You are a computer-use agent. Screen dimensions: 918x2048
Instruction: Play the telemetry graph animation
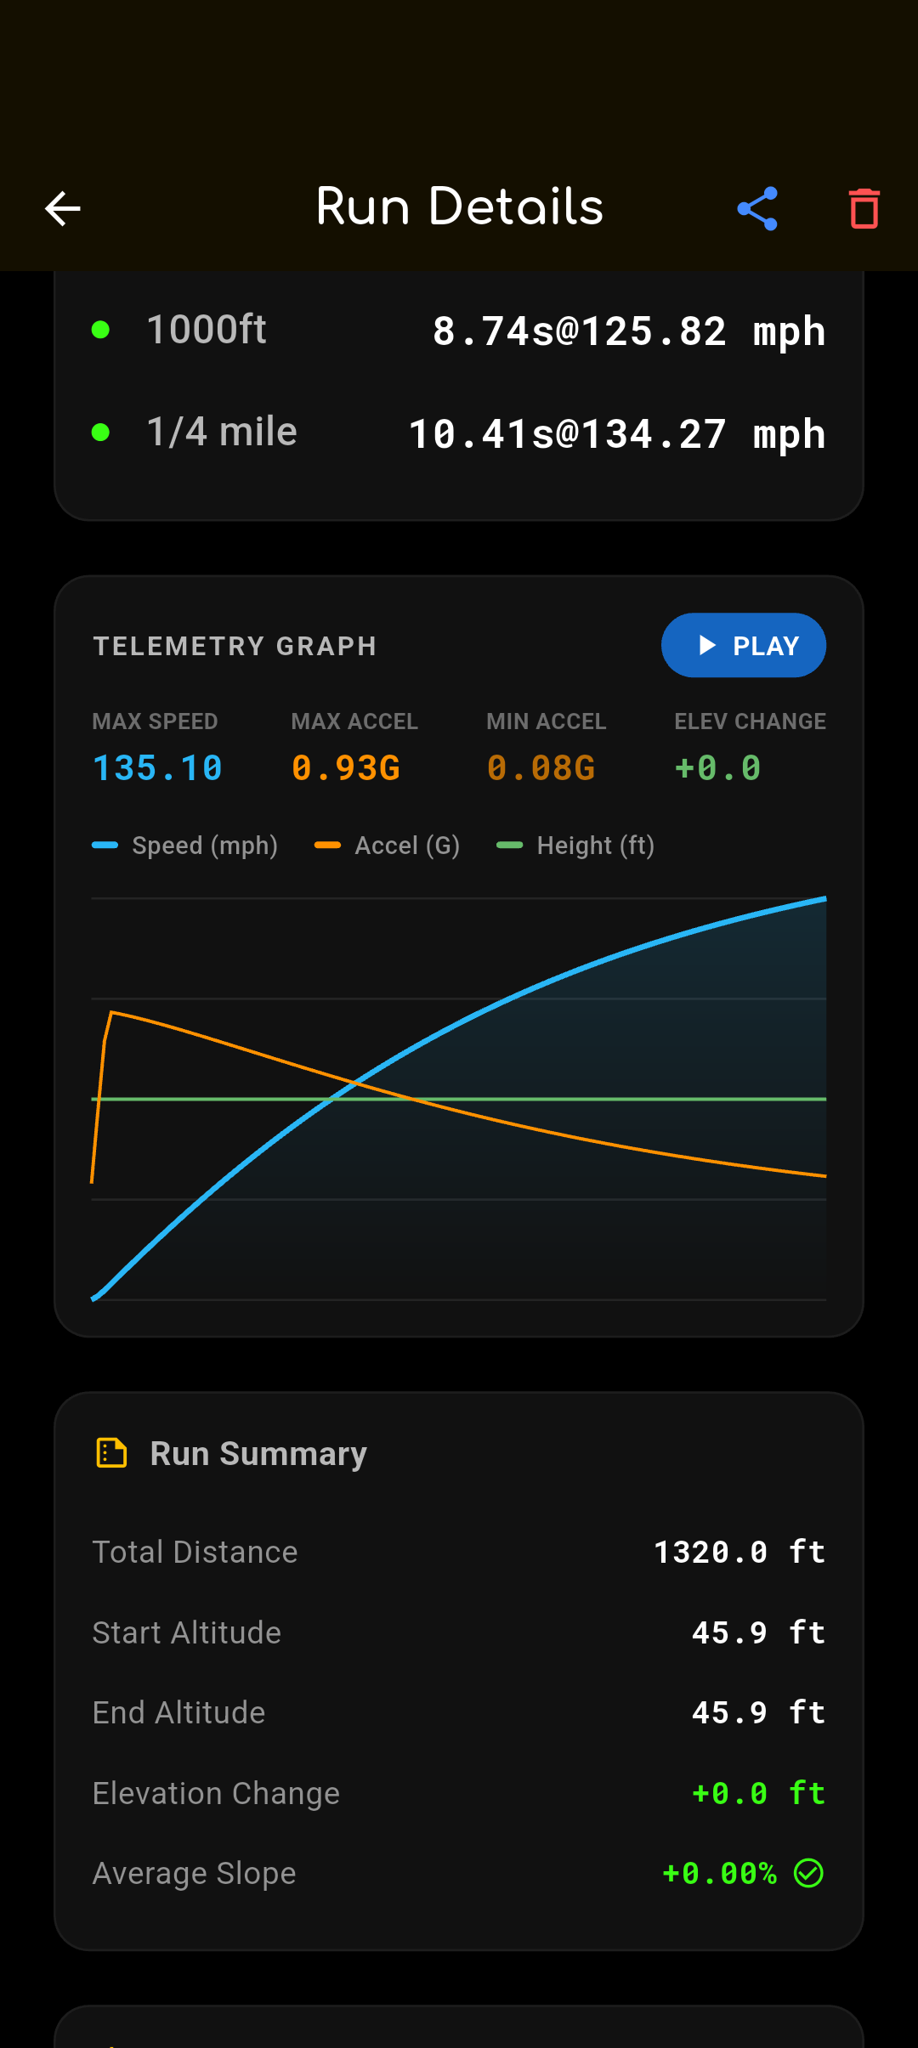coord(744,645)
